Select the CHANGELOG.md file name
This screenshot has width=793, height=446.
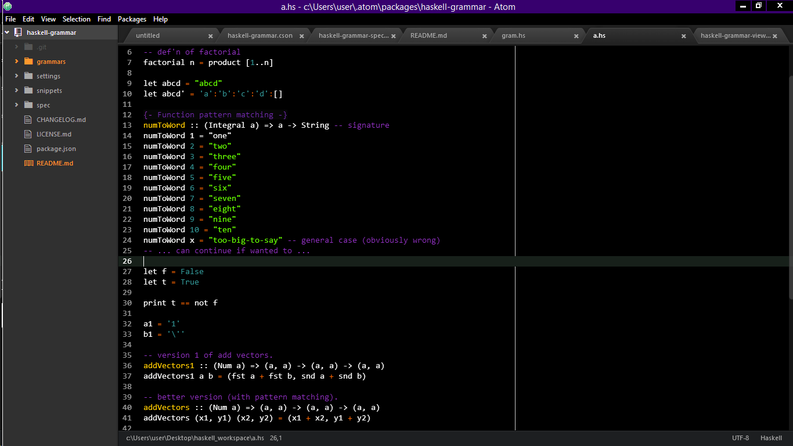[x=61, y=120]
